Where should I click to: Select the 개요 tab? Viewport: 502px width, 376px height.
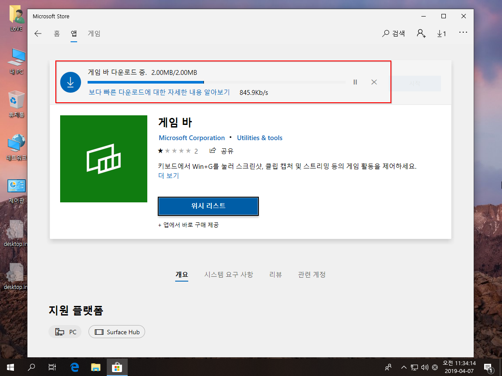coord(182,274)
